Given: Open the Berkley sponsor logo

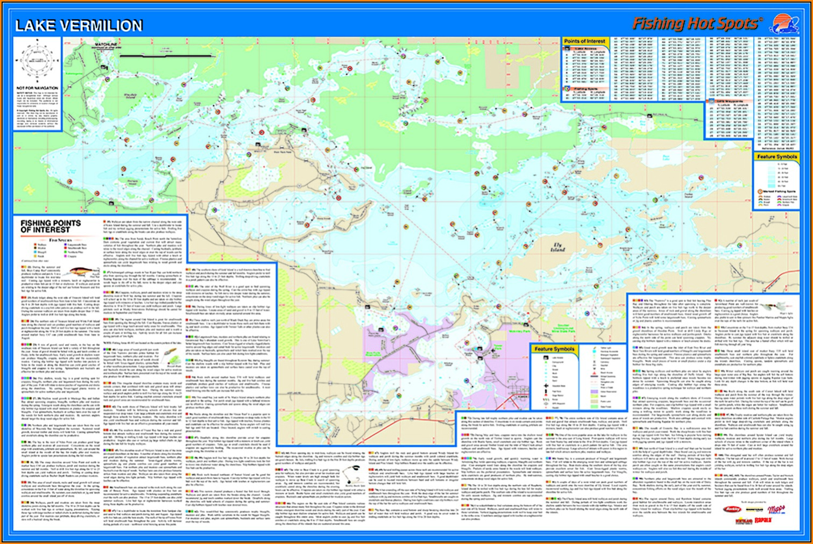Looking at the screenshot, I should click(733, 509).
